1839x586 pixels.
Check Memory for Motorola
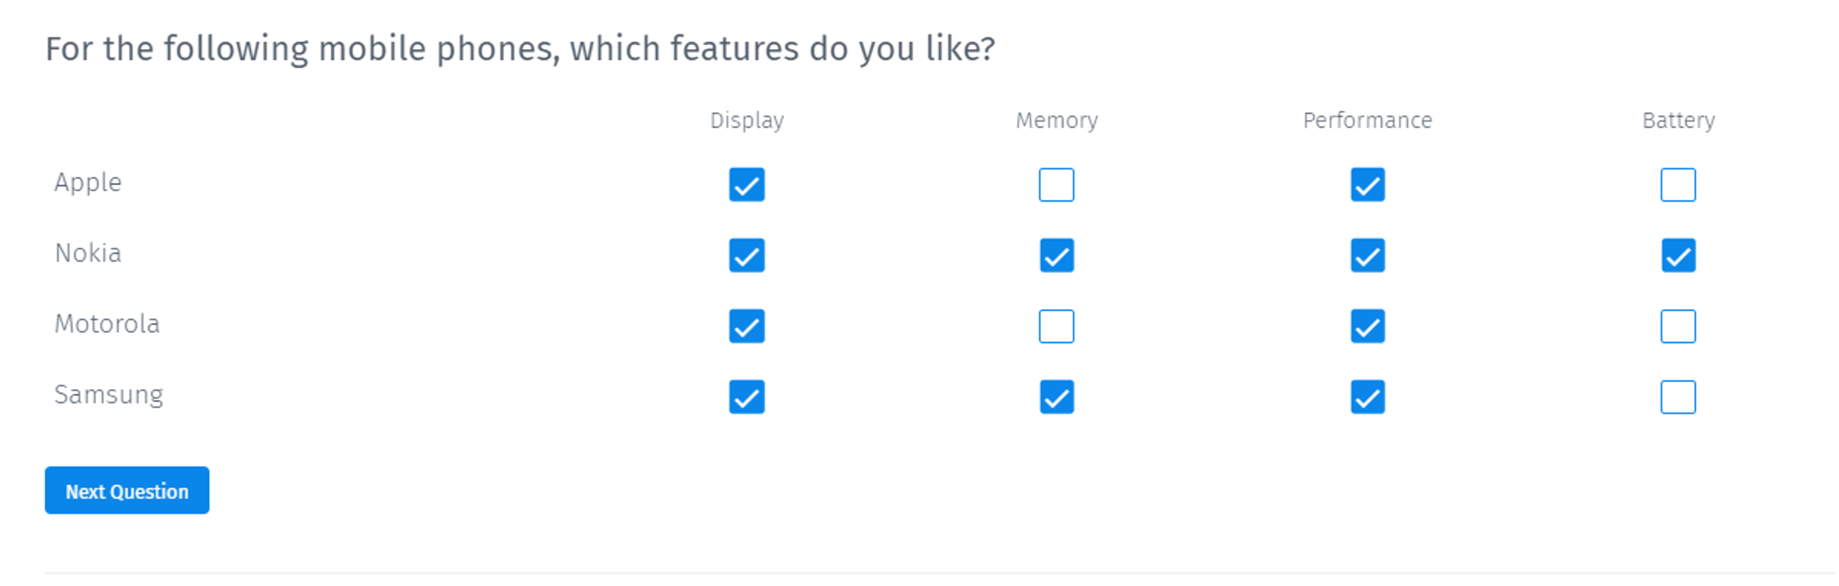click(1056, 326)
